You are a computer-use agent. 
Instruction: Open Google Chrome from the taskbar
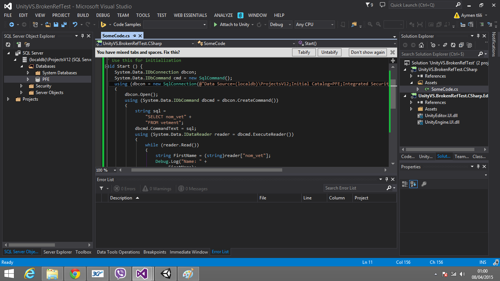pyautogui.click(x=75, y=273)
